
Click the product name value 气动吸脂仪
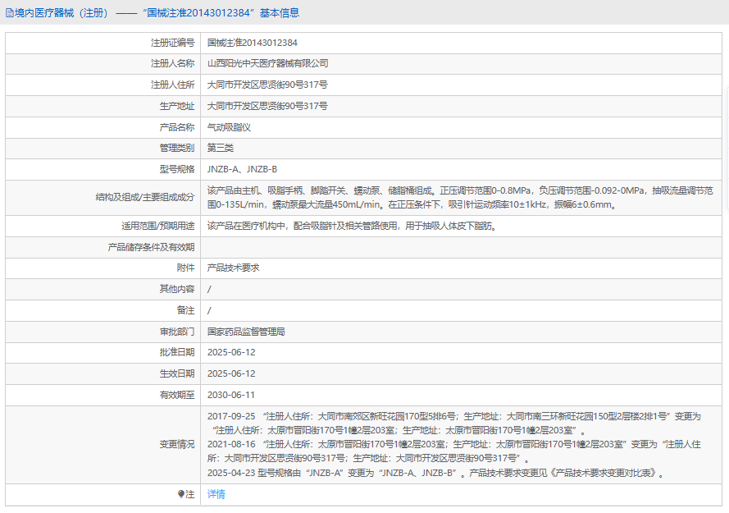pos(229,127)
